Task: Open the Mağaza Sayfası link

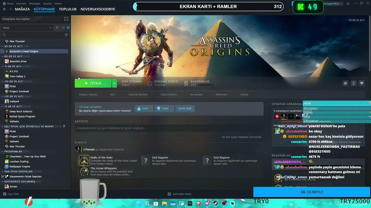Action: 88,94
